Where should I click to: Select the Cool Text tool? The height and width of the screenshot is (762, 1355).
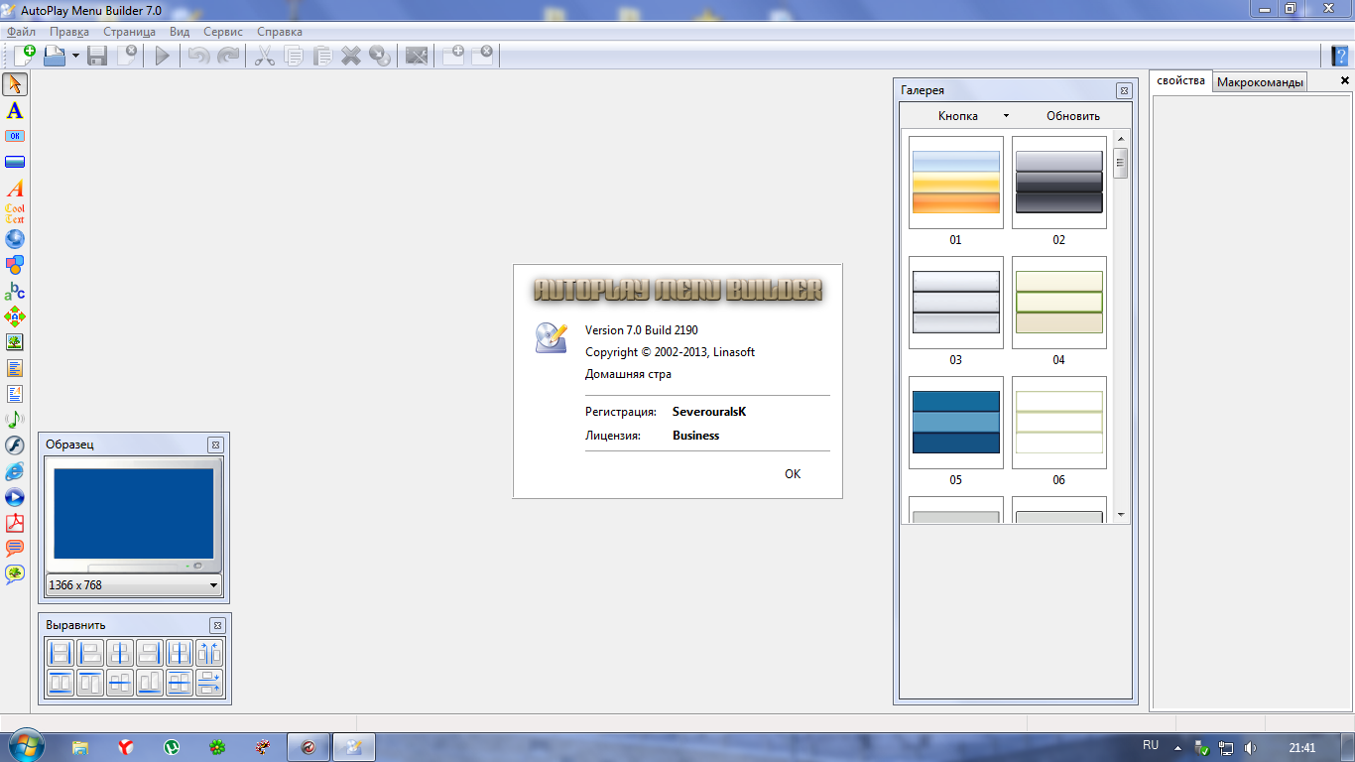pos(15,213)
